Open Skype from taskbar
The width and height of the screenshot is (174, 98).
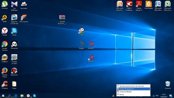[35, 96]
